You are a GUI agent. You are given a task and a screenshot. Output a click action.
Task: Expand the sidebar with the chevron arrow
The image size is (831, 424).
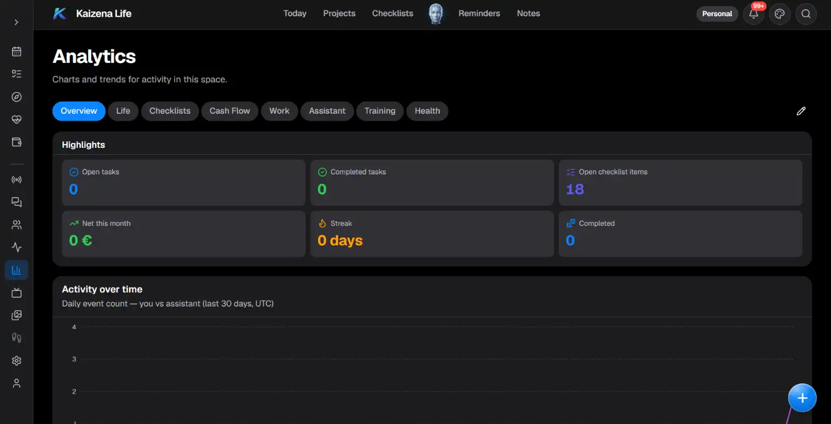pos(16,22)
